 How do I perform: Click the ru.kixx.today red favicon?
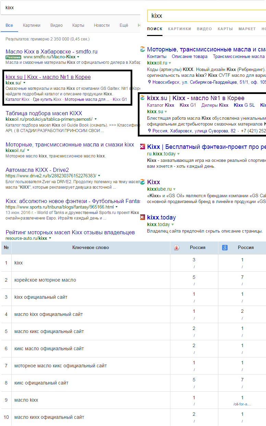click(143, 147)
